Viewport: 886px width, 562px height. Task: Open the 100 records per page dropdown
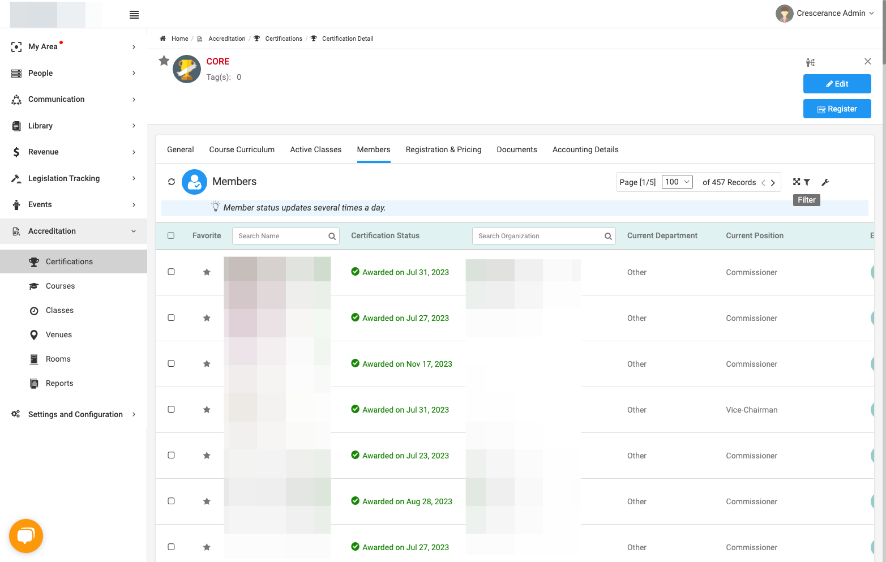click(x=677, y=182)
